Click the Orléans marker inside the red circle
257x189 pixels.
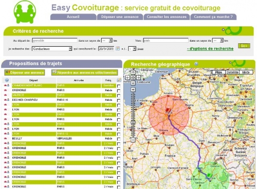click(163, 133)
